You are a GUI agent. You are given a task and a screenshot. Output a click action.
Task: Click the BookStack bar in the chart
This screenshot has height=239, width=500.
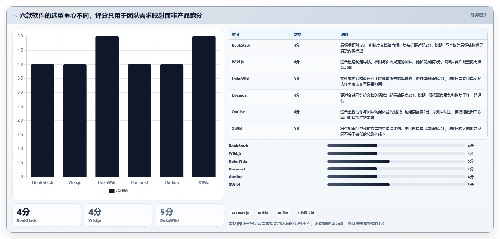click(x=43, y=121)
